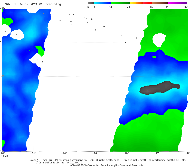Click the blue segment of the wind color bar

point(102,3)
